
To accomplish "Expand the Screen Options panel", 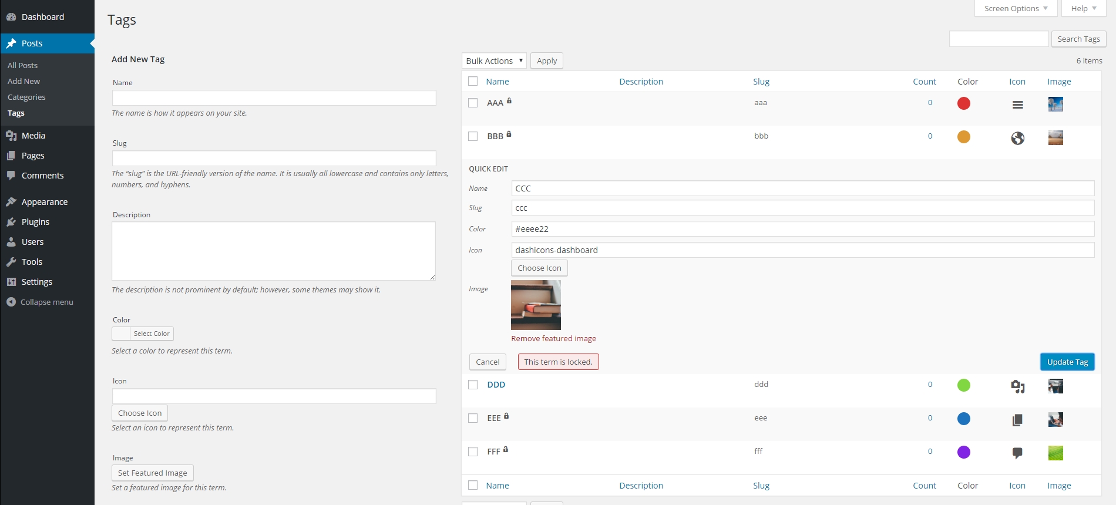I will (1016, 8).
